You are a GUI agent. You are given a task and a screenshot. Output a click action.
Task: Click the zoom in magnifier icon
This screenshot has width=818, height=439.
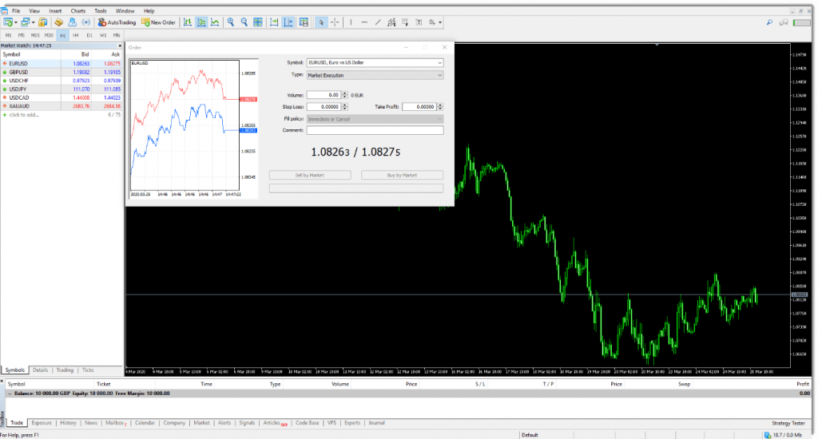coord(230,22)
